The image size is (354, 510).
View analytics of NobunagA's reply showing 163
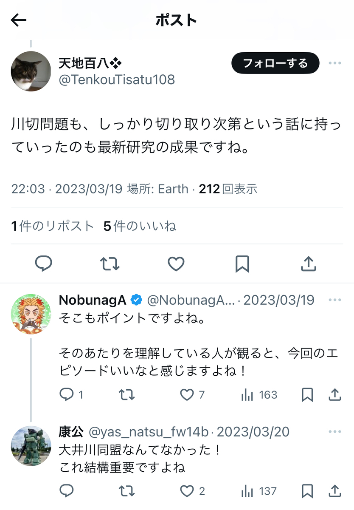[259, 395]
